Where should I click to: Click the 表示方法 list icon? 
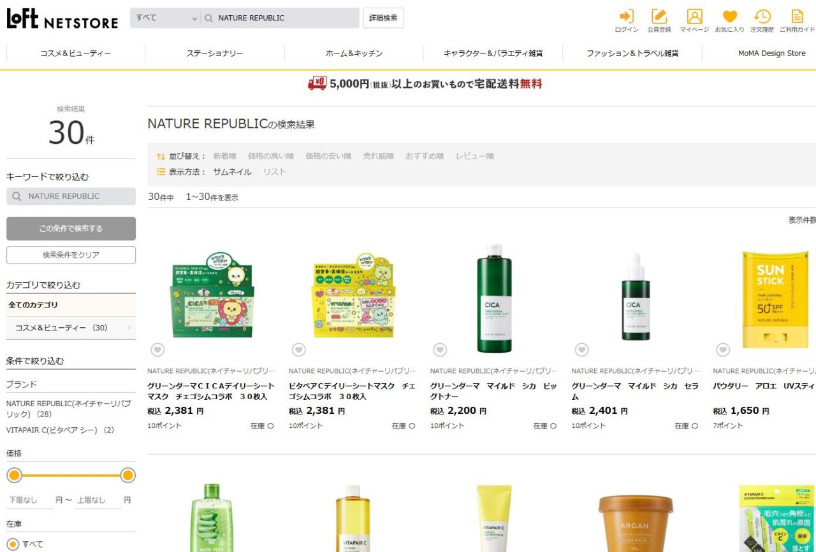[x=161, y=172]
